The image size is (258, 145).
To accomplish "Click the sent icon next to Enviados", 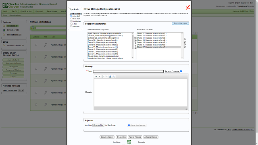I will click(4, 30).
